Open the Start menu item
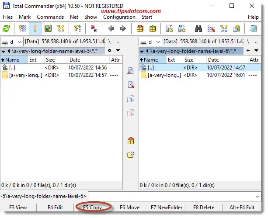 (x=147, y=17)
